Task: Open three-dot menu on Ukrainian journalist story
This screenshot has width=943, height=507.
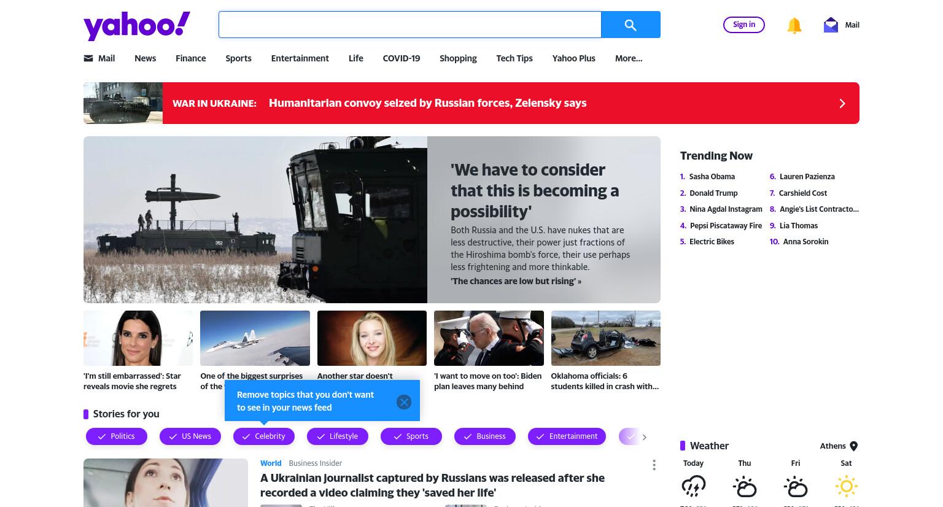Action: point(654,465)
